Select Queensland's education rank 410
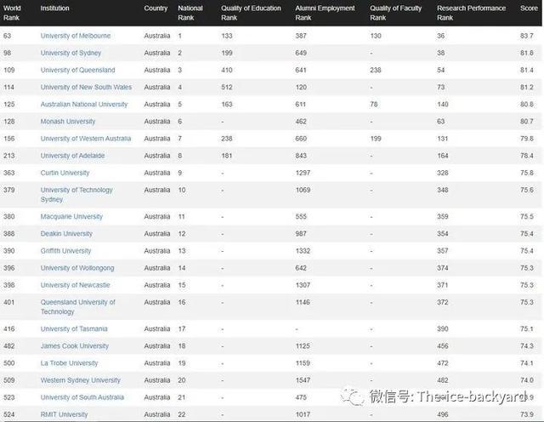Image resolution: width=544 pixels, height=422 pixels. point(227,70)
